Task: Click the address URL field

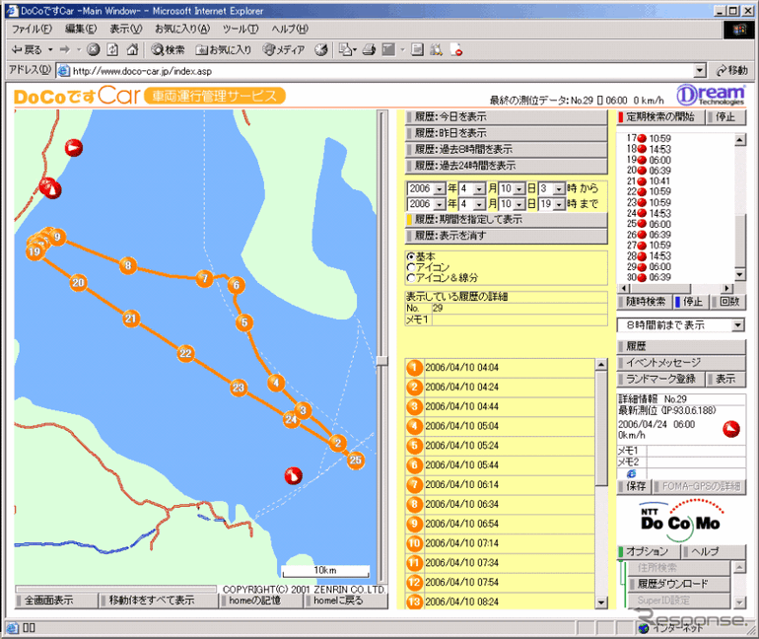Action: tap(376, 71)
